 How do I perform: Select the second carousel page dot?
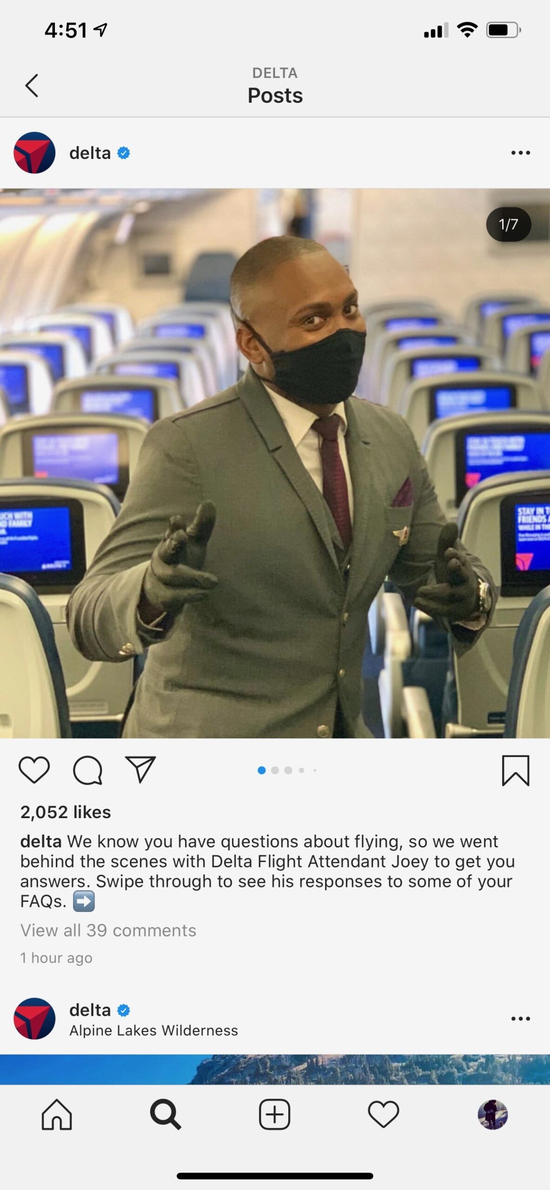pyautogui.click(x=275, y=770)
